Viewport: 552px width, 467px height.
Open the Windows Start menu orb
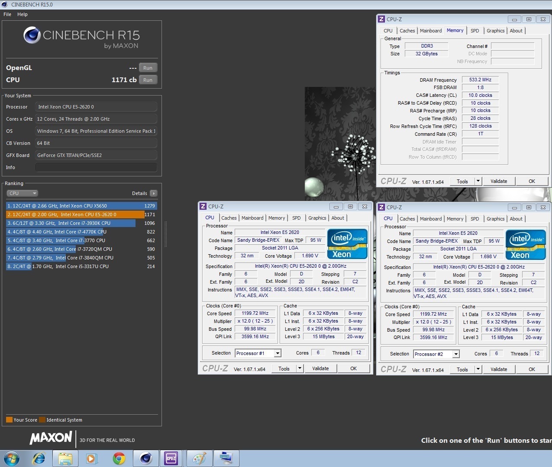click(x=12, y=458)
